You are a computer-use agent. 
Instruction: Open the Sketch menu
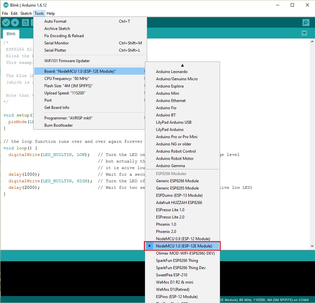[26, 13]
